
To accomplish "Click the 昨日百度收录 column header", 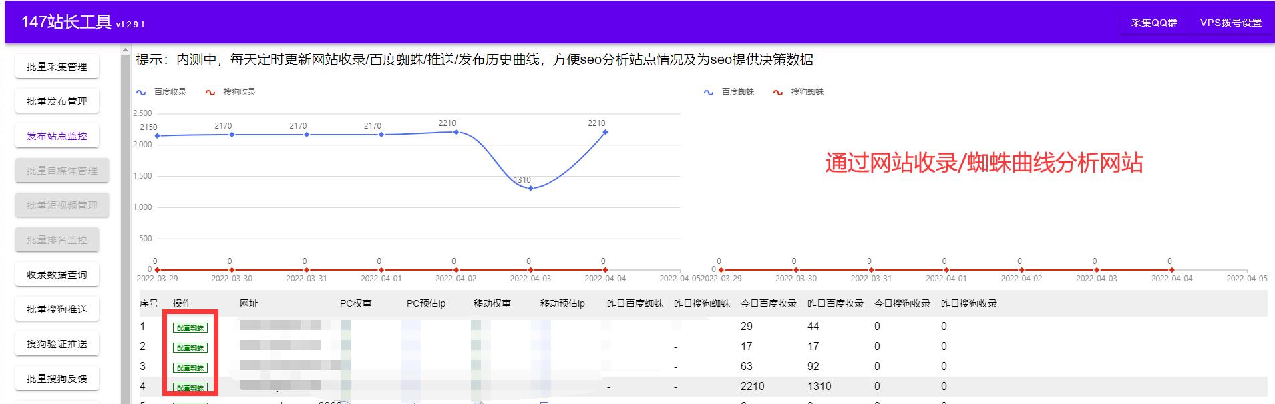I will (x=836, y=303).
